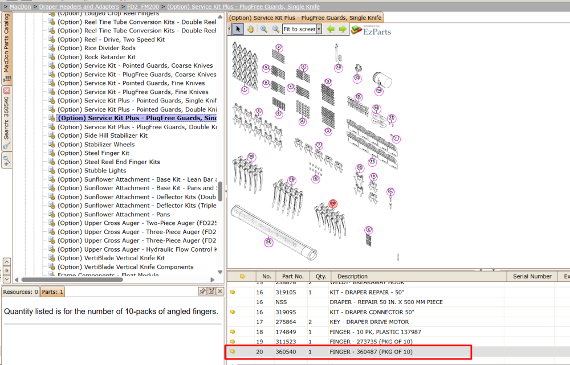Click Draper Headers and Adapters breadcrumb
The width and height of the screenshot is (570, 365).
(79, 6)
